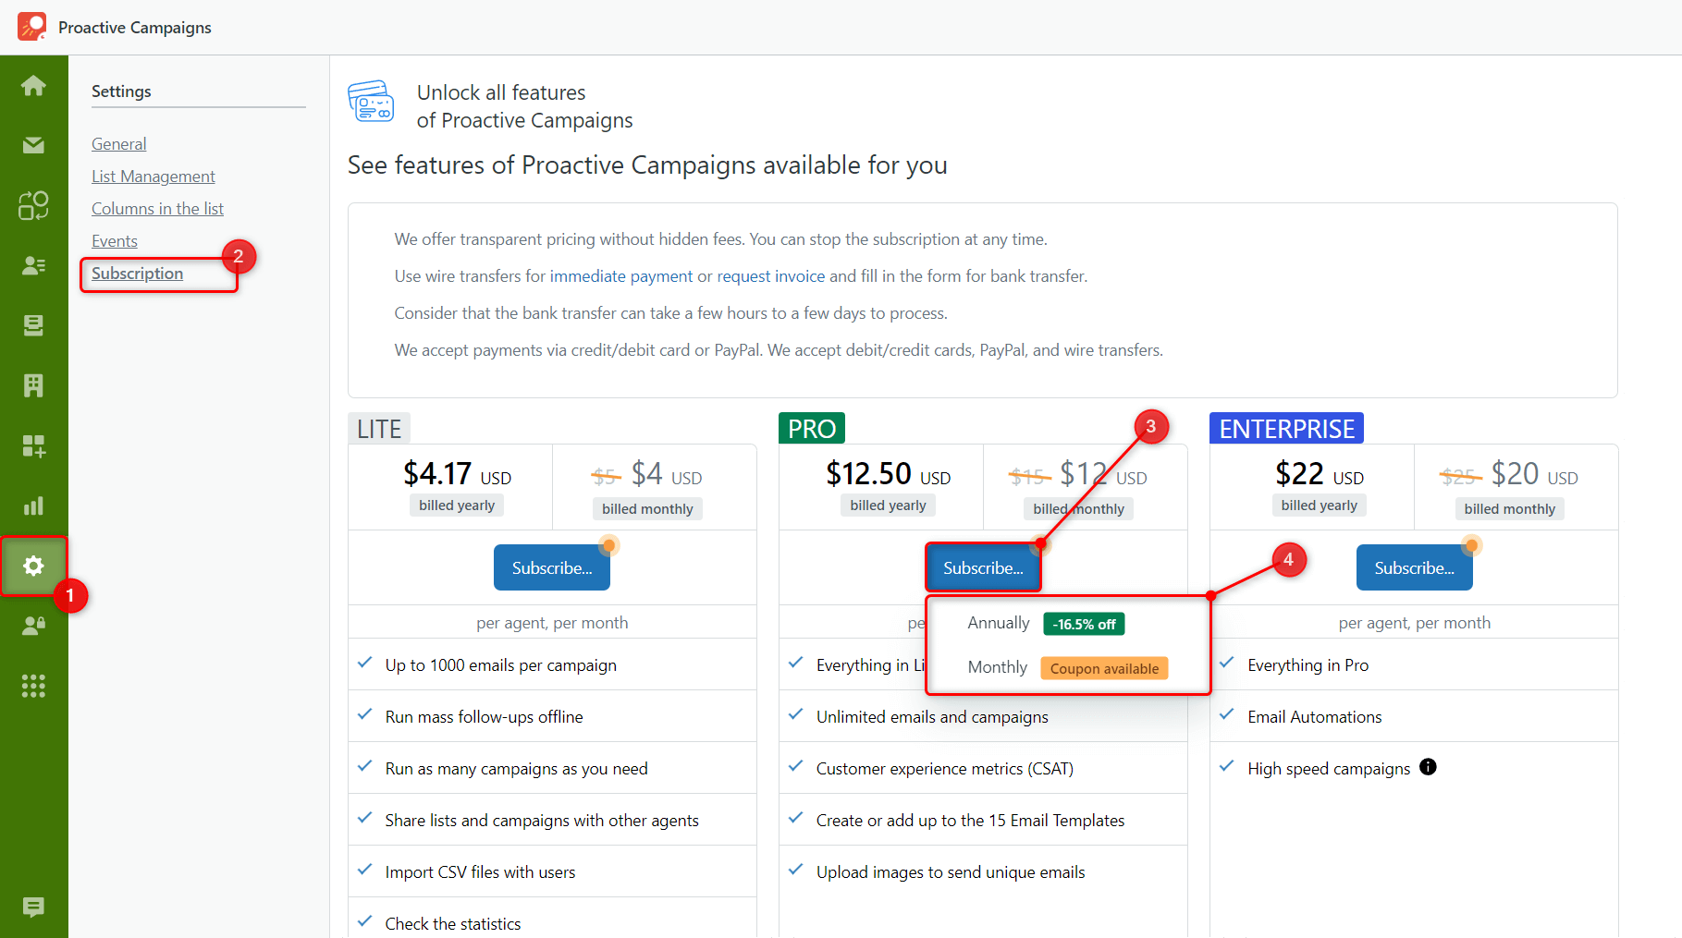Screen dimensions: 1682x938
Task: Click the Proactive Campaigns title text
Action: 135,28
